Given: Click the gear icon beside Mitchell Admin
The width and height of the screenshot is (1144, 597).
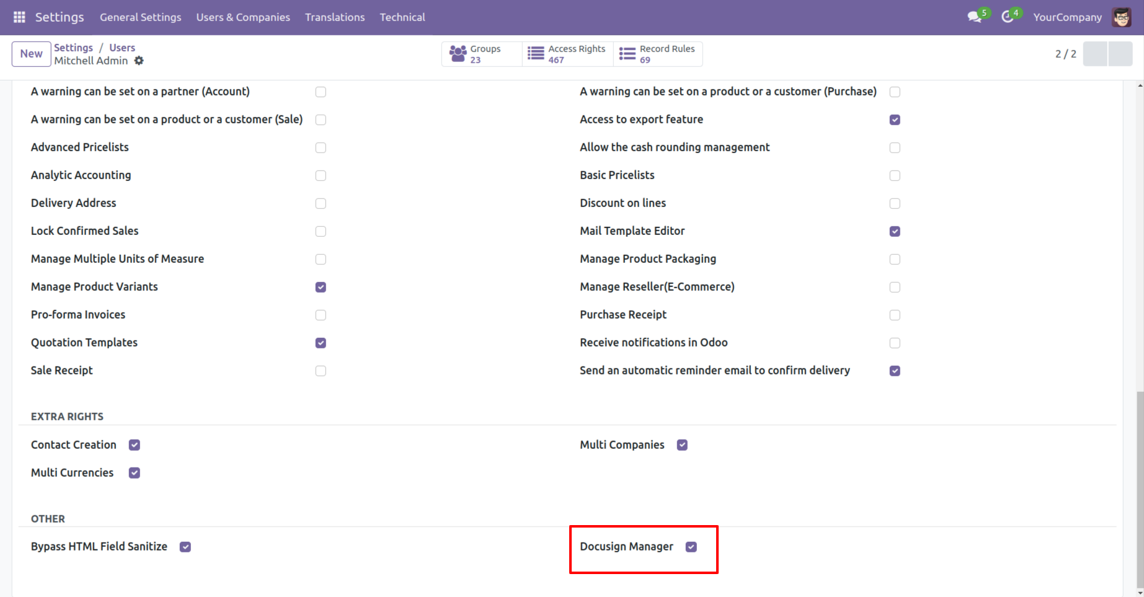Looking at the screenshot, I should (x=139, y=61).
